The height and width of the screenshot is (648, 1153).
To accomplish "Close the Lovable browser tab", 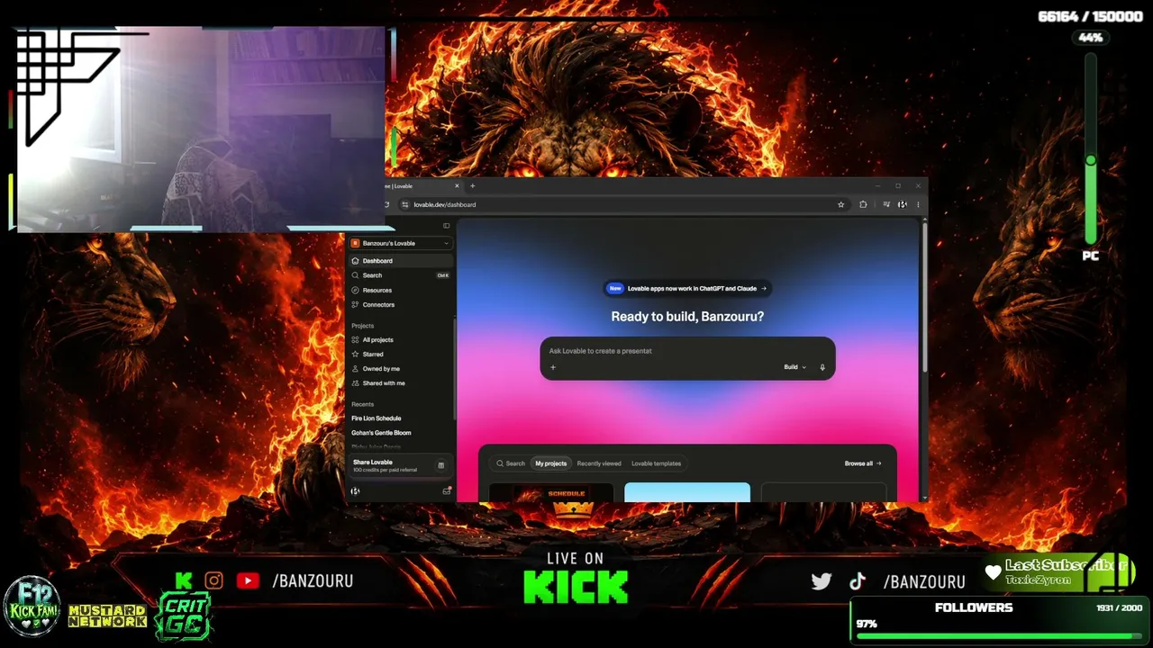I will click(457, 186).
